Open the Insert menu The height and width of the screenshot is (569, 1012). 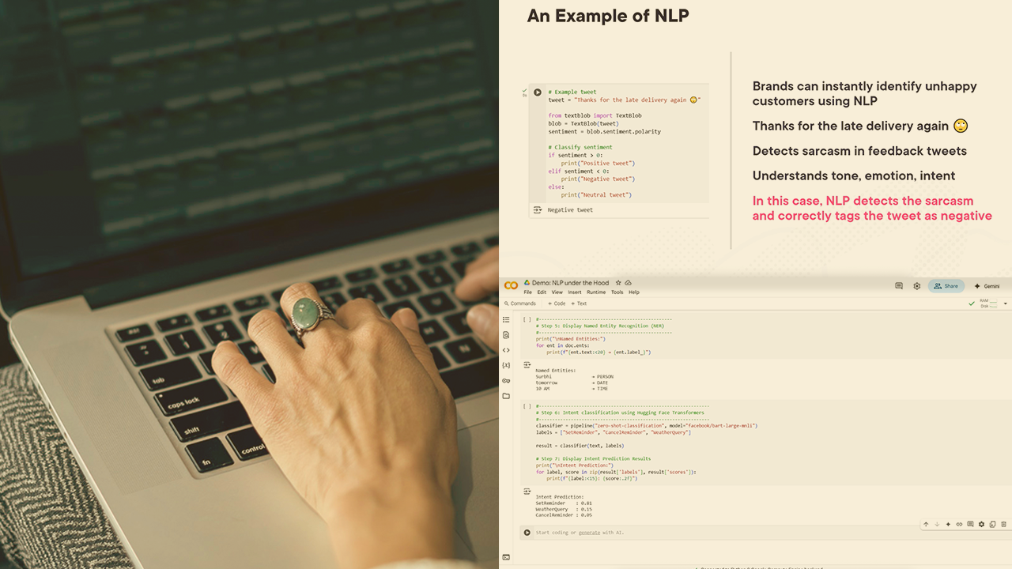tap(575, 292)
